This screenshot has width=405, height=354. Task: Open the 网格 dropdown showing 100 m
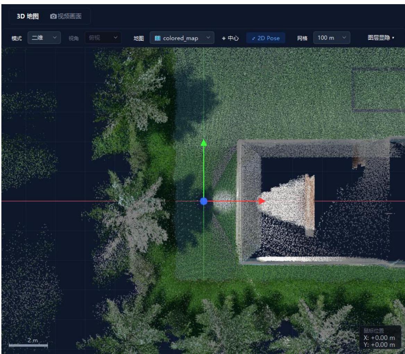332,38
